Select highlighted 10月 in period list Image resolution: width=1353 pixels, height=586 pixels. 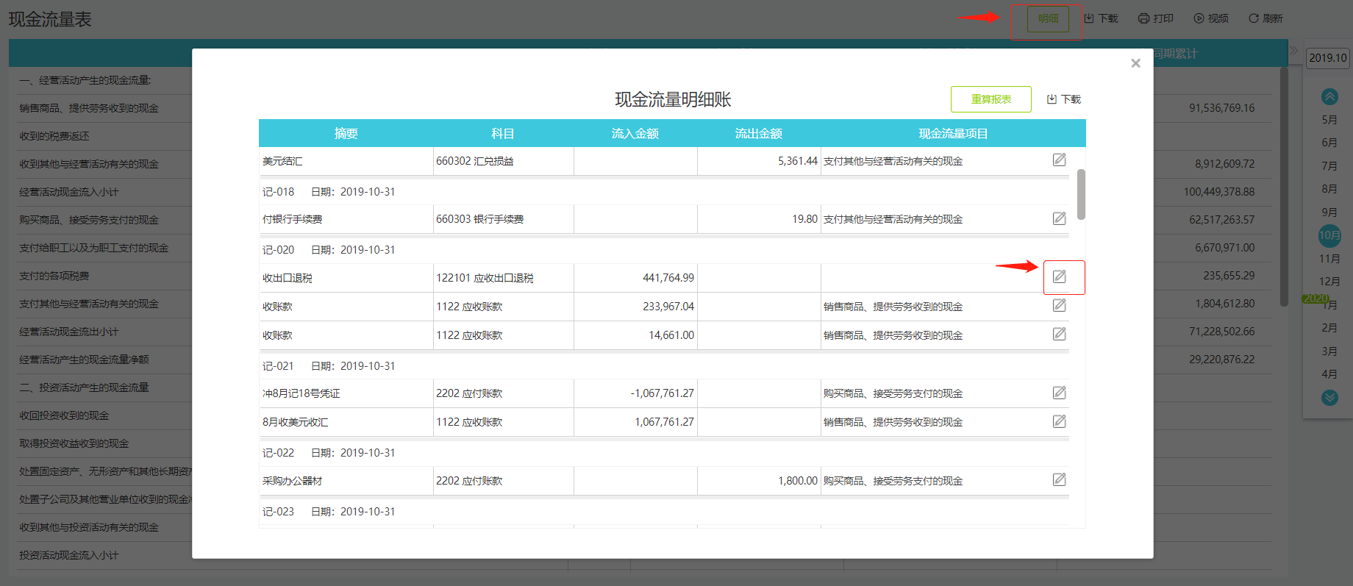(x=1329, y=235)
